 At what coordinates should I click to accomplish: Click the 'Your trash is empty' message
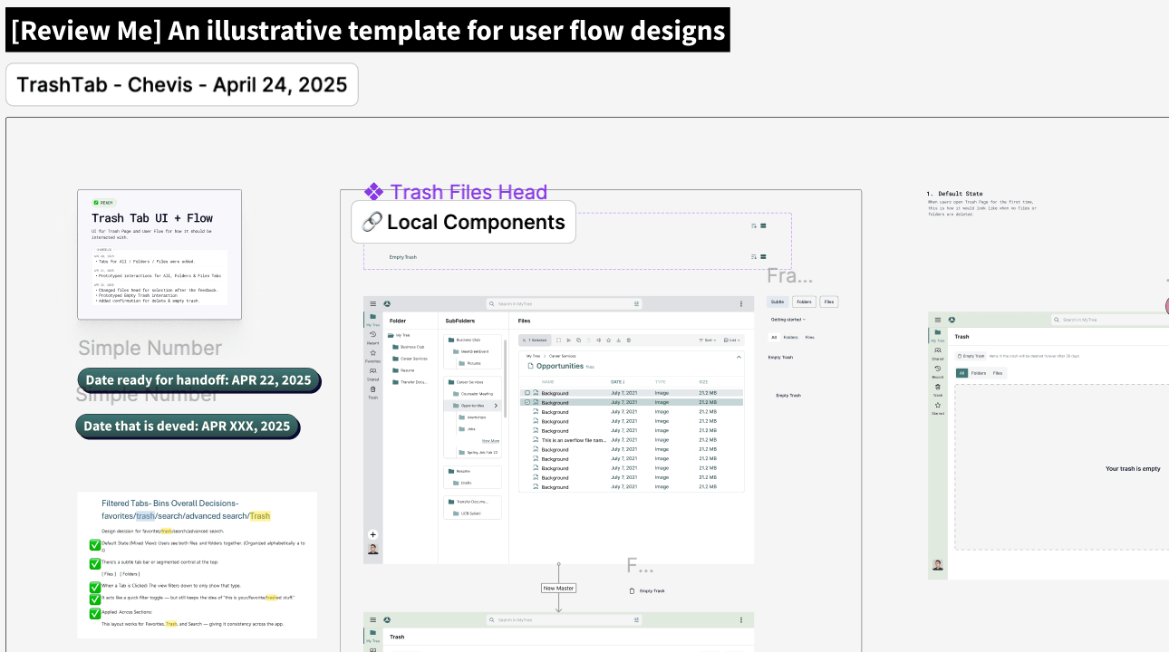point(1133,468)
